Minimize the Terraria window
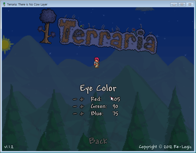Image resolution: width=196 pixels, height=153 pixels. tap(174, 4)
